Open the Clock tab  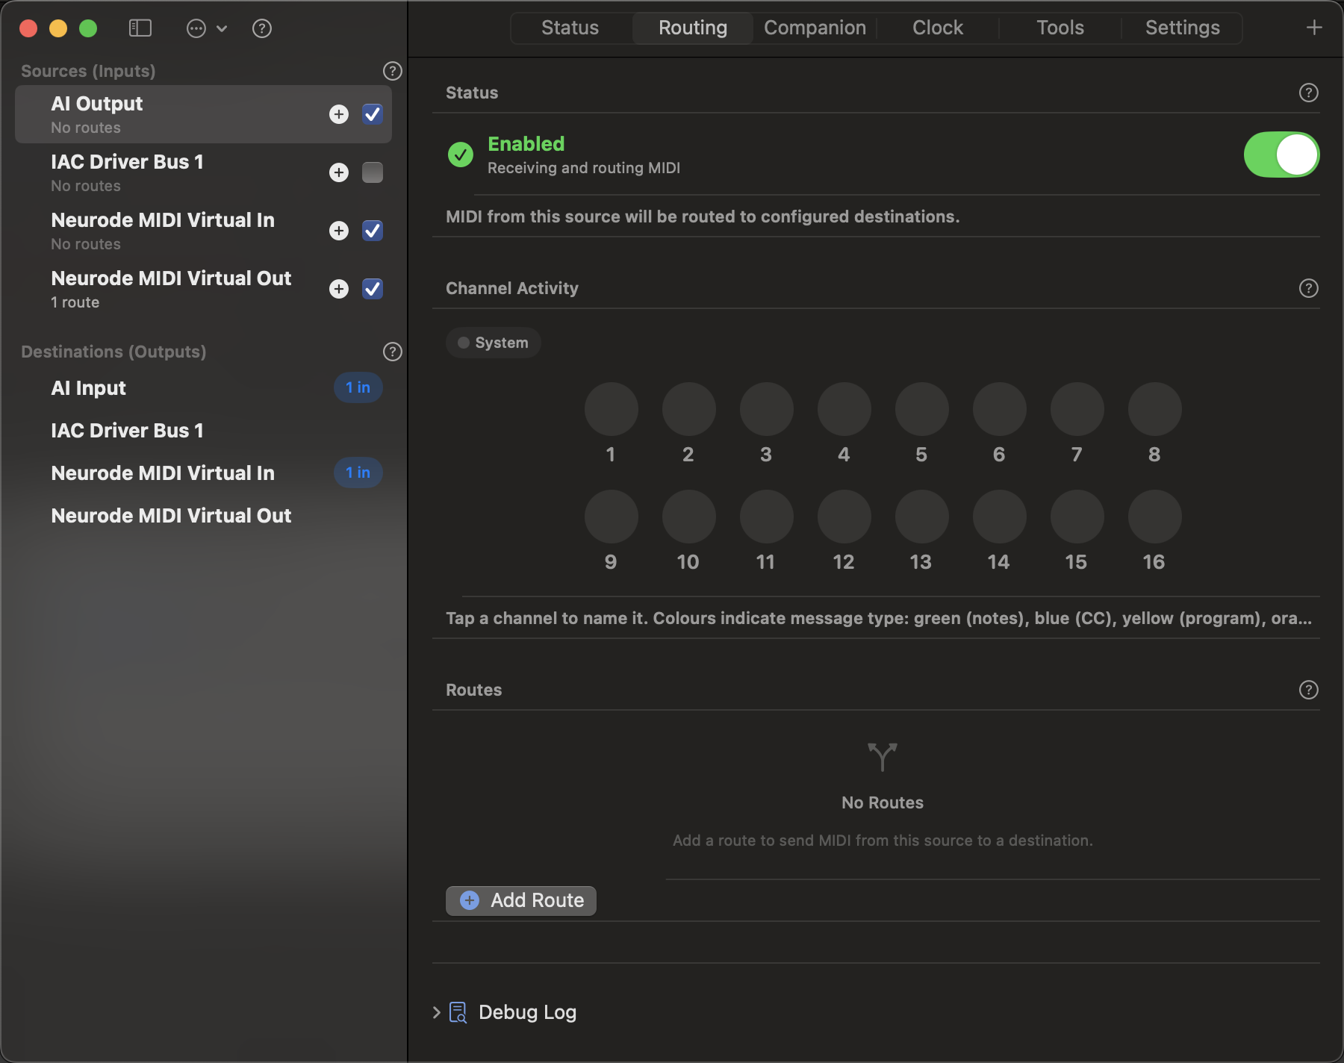[937, 28]
